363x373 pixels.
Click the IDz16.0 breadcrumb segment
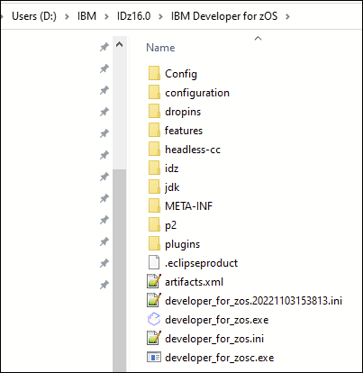133,16
